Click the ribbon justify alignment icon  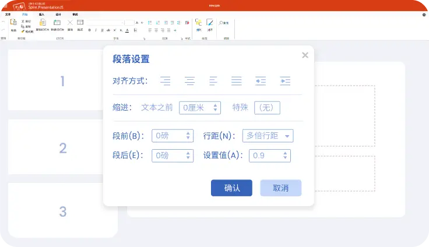pos(169,30)
